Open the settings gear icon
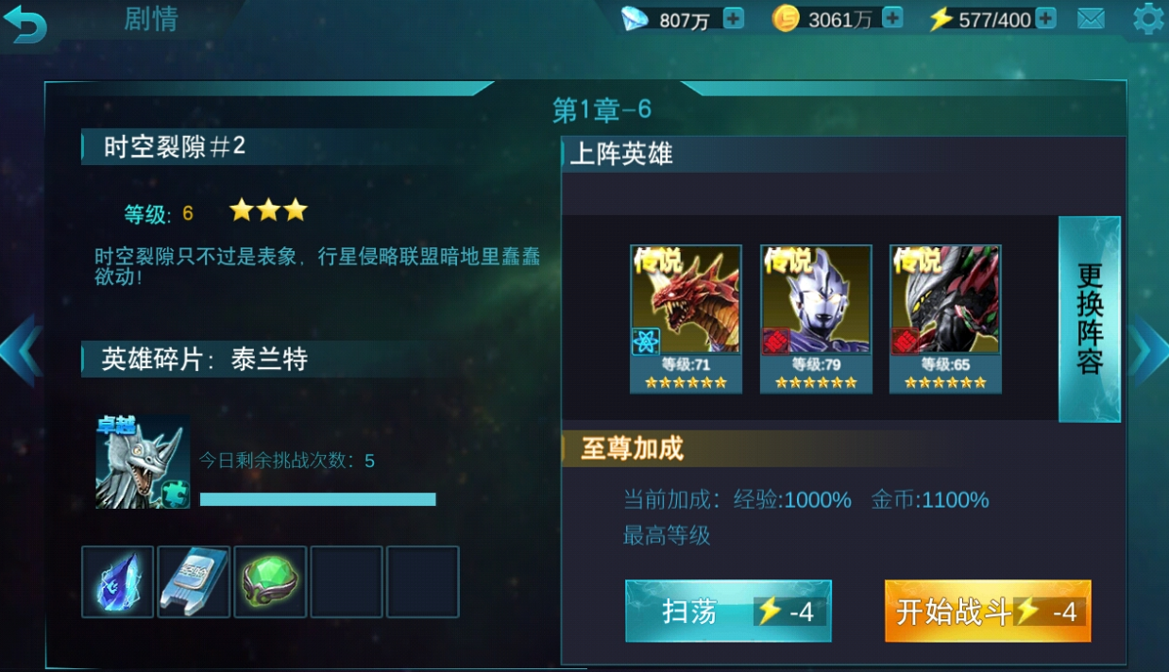1169x672 pixels. [x=1148, y=19]
